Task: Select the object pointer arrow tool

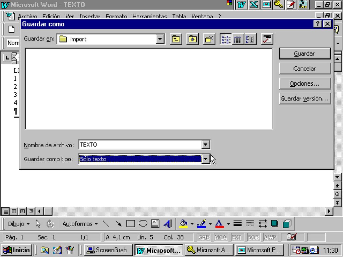Action: (x=38, y=224)
